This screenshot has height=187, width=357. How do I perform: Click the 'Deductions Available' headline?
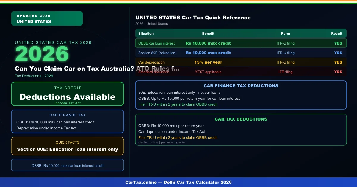(x=68, y=97)
